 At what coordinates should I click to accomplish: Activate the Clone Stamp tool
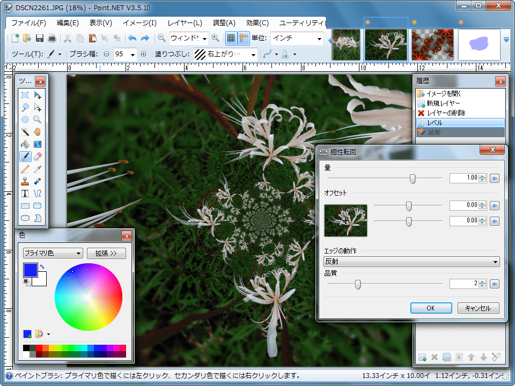click(25, 181)
